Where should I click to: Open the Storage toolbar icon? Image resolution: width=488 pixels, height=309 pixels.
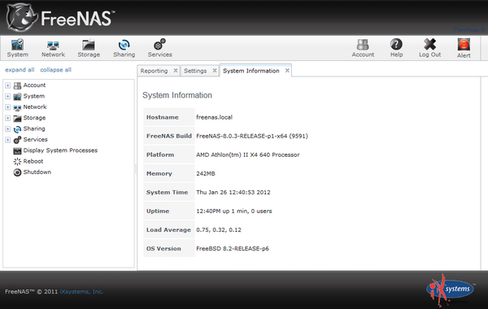[x=89, y=48]
